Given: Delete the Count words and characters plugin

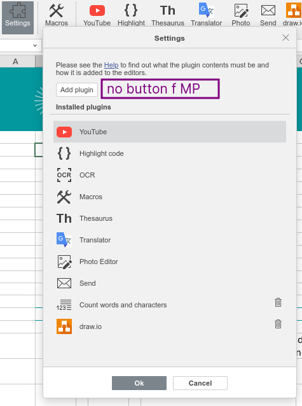Looking at the screenshot, I should [x=278, y=302].
